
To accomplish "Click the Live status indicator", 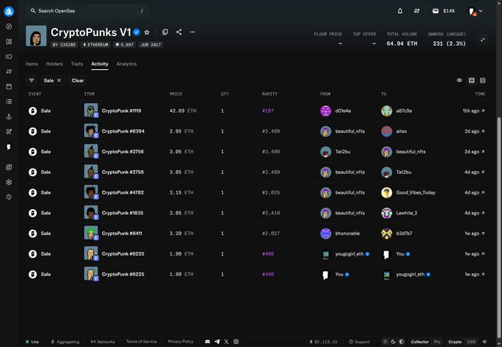I will click(x=32, y=342).
